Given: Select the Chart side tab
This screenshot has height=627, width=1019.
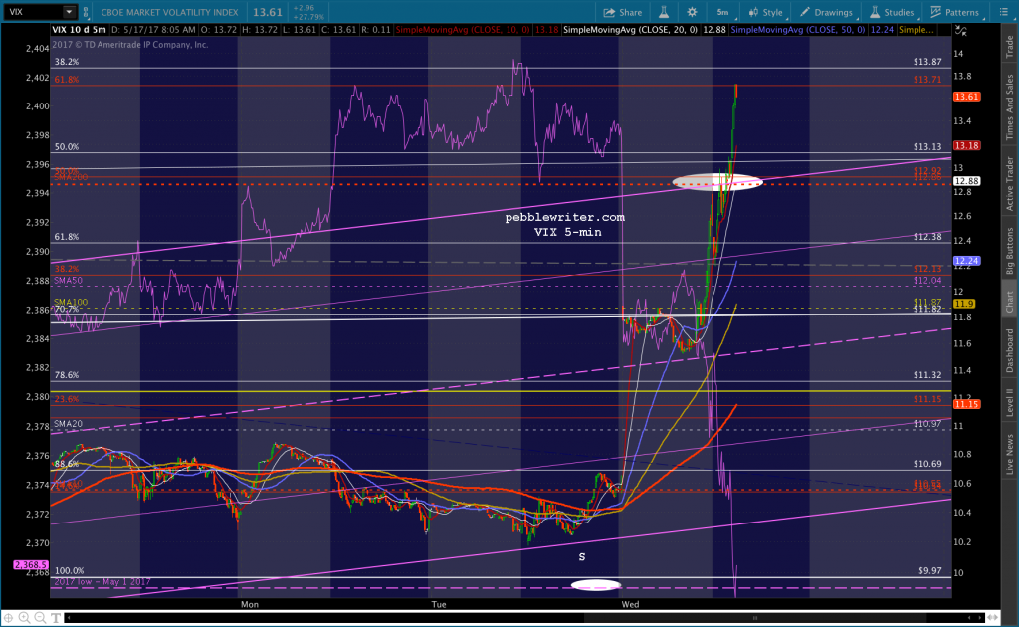Looking at the screenshot, I should [1010, 302].
